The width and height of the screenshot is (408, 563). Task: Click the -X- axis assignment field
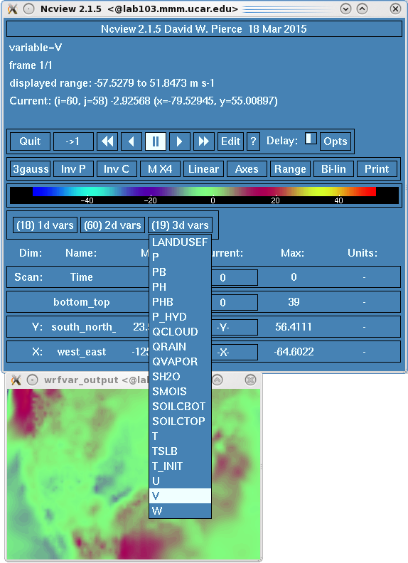coord(234,353)
